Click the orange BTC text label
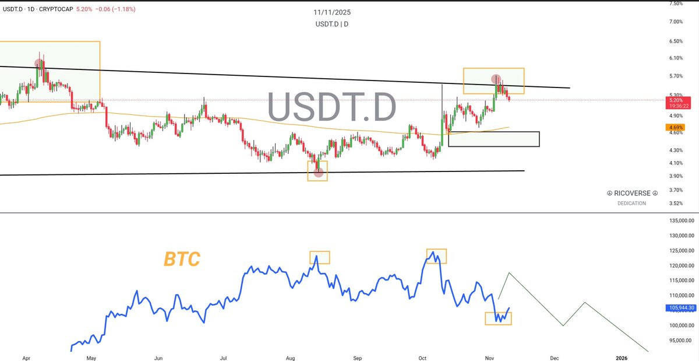The height and width of the screenshot is (361, 699). coord(182,260)
